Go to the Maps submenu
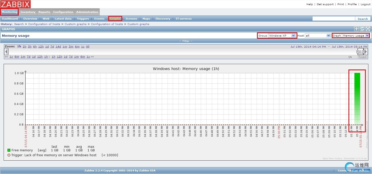 pos(146,19)
